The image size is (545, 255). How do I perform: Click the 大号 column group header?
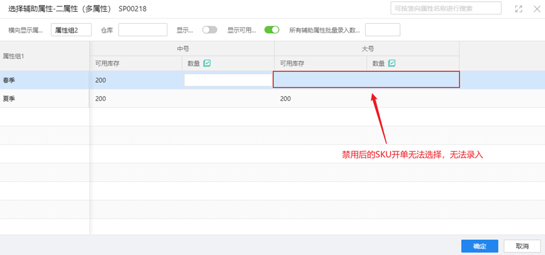click(366, 48)
